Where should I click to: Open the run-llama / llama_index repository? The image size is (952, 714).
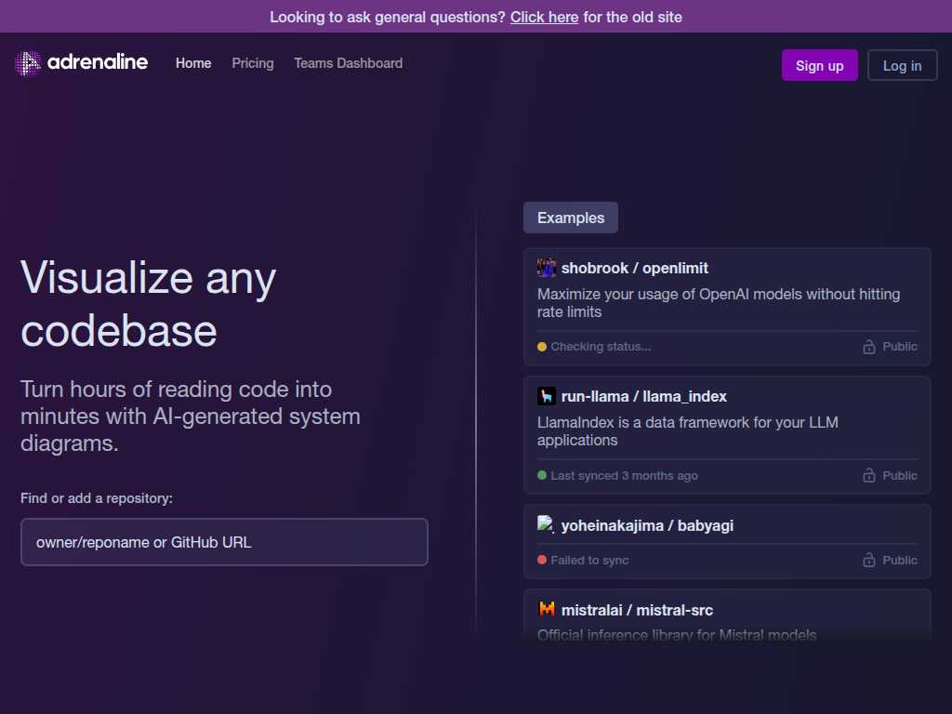point(643,396)
